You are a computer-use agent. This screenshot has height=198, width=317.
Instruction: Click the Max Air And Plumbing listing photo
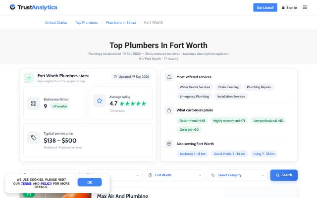(55, 195)
